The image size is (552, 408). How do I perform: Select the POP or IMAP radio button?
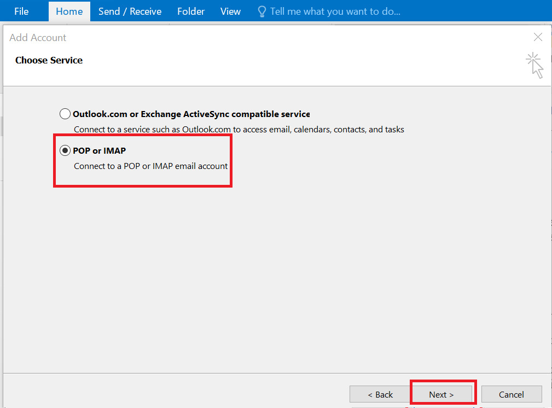pyautogui.click(x=65, y=150)
